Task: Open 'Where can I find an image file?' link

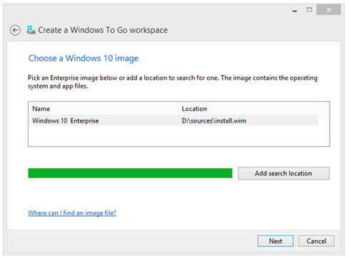Action: coord(72,212)
